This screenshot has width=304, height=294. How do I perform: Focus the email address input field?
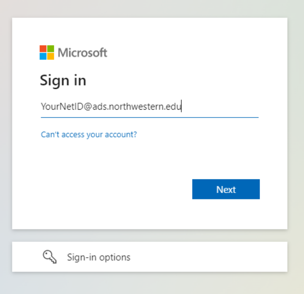(150, 107)
